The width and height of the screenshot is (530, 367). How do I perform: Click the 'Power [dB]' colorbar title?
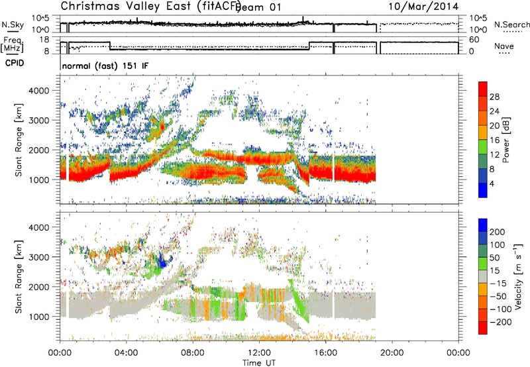(505, 140)
